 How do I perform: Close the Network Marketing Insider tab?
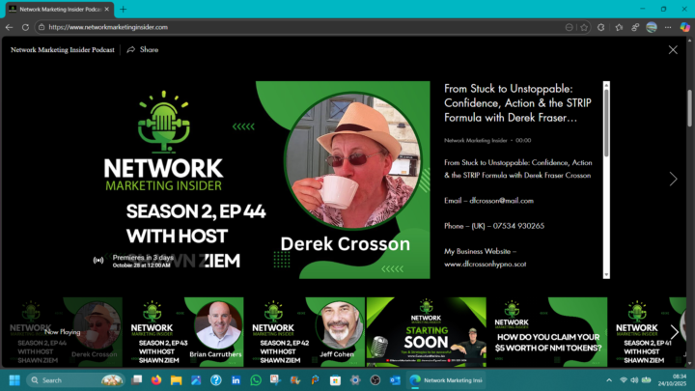click(x=107, y=9)
